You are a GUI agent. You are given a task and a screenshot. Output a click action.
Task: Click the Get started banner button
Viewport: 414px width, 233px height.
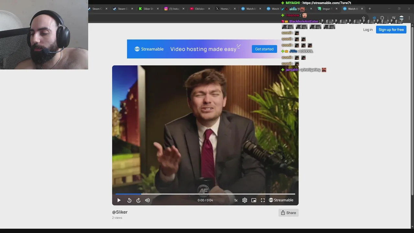click(264, 49)
